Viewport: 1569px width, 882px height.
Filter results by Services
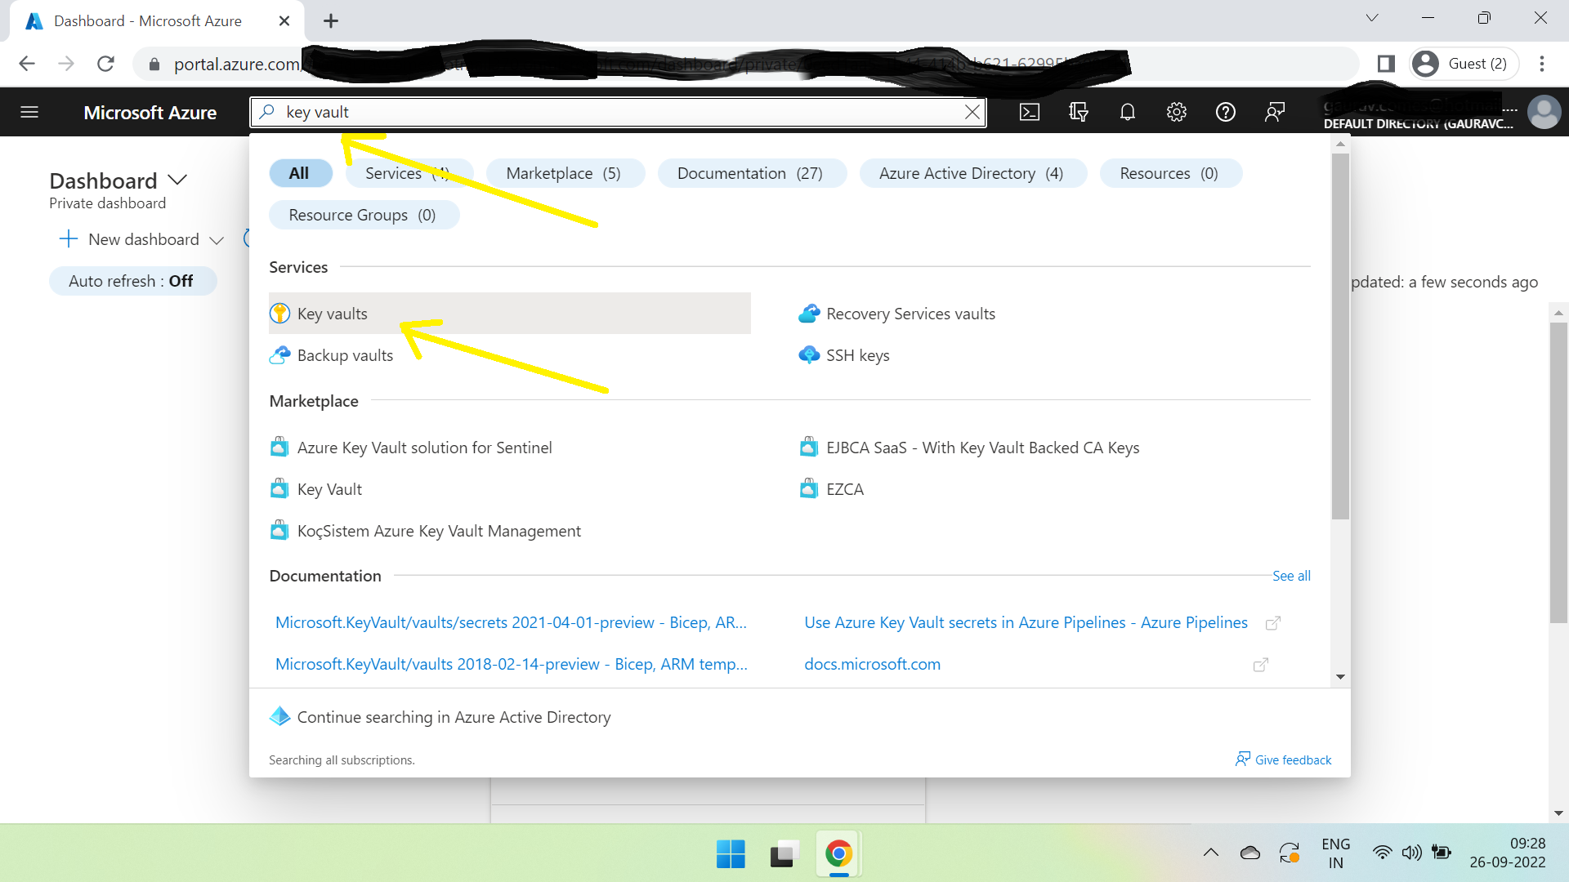(x=409, y=173)
